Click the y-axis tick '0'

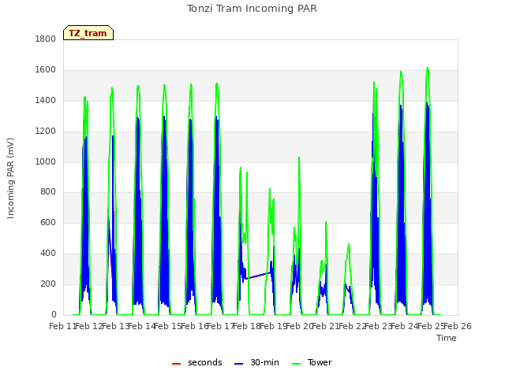54,314
